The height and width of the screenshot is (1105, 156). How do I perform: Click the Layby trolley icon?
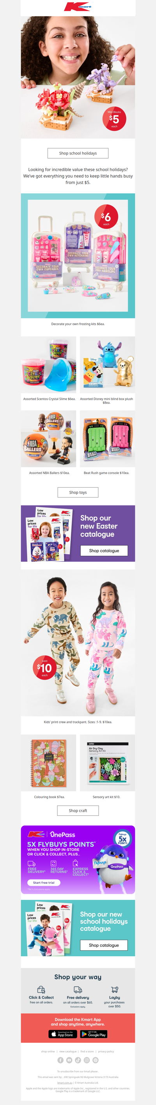pyautogui.click(x=115, y=990)
